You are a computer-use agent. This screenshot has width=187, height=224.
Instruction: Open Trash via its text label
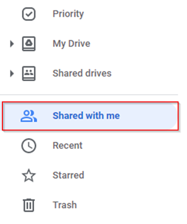[x=65, y=205]
